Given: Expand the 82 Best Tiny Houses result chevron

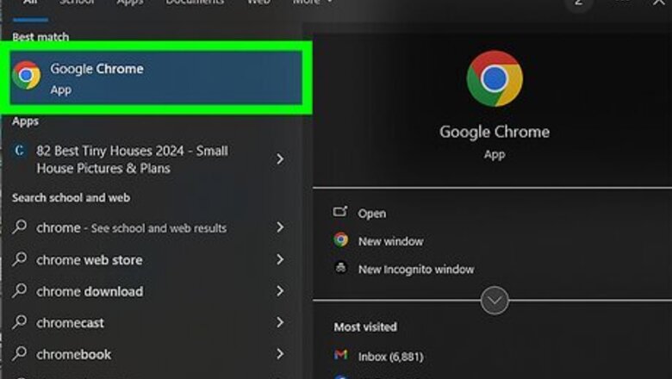Looking at the screenshot, I should click(280, 159).
